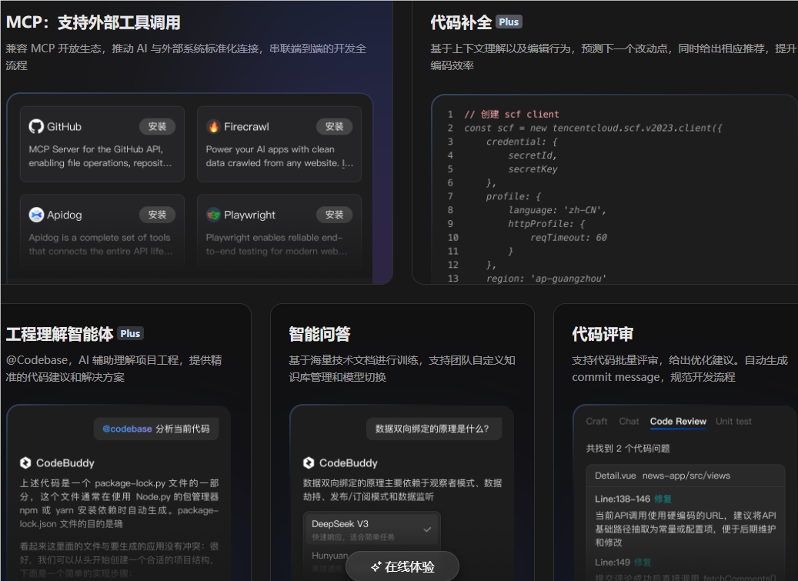Click the Playwright masks icon
Image resolution: width=798 pixels, height=581 pixels.
pos(213,215)
